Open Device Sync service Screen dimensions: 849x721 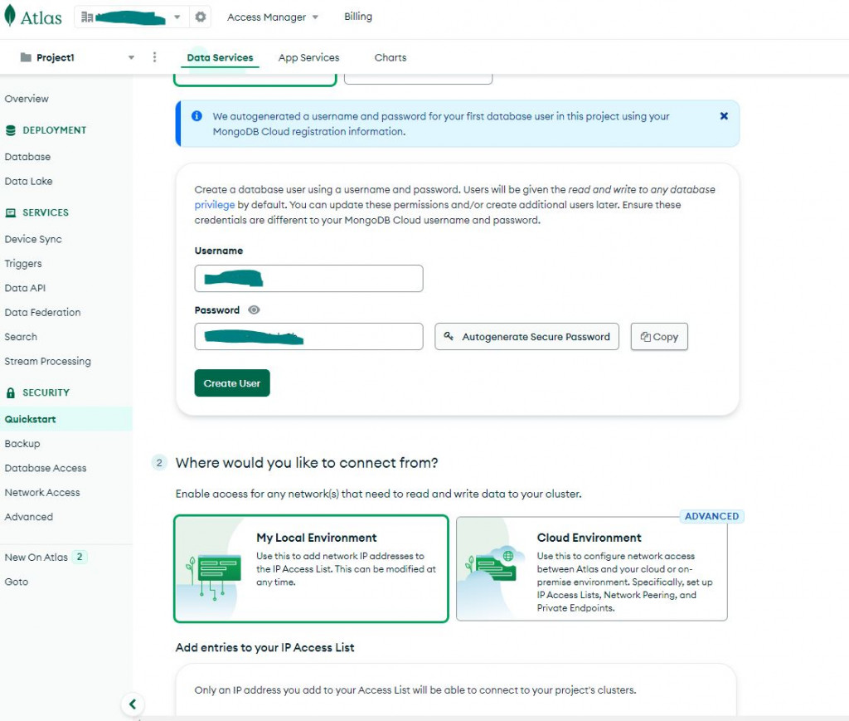point(33,239)
